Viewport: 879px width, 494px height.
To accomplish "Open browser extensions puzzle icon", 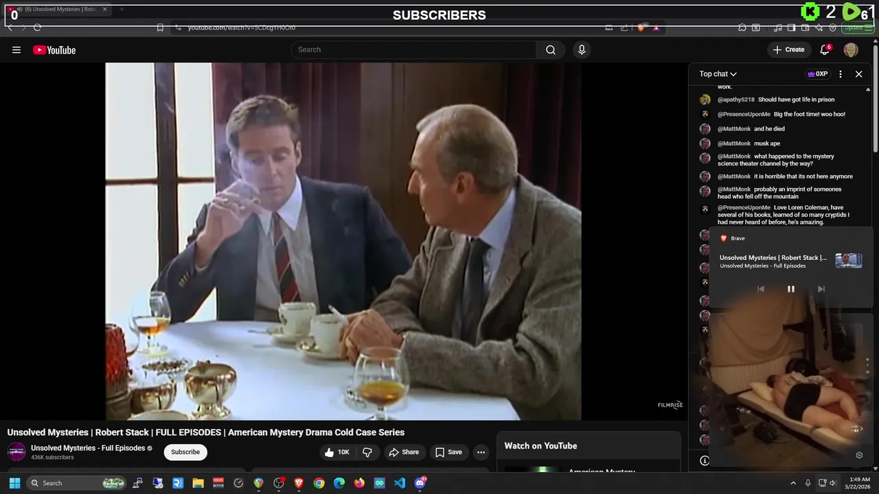I will point(742,27).
